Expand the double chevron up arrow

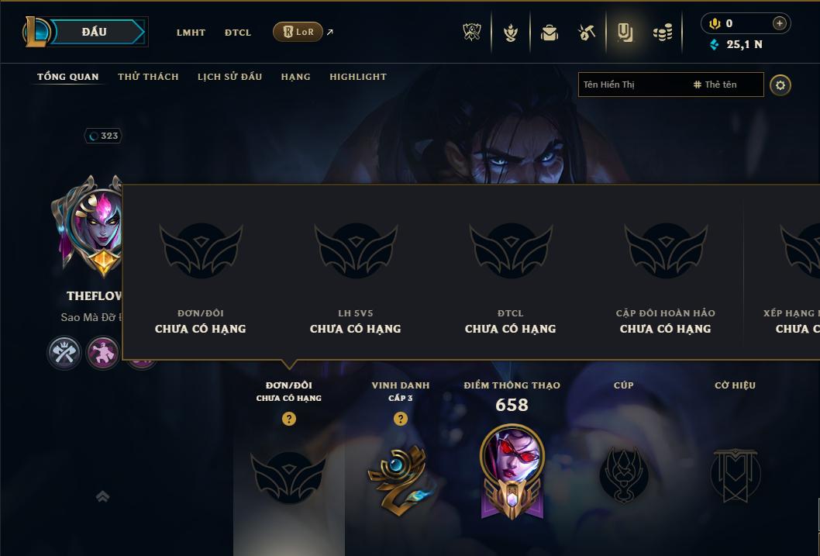click(102, 496)
